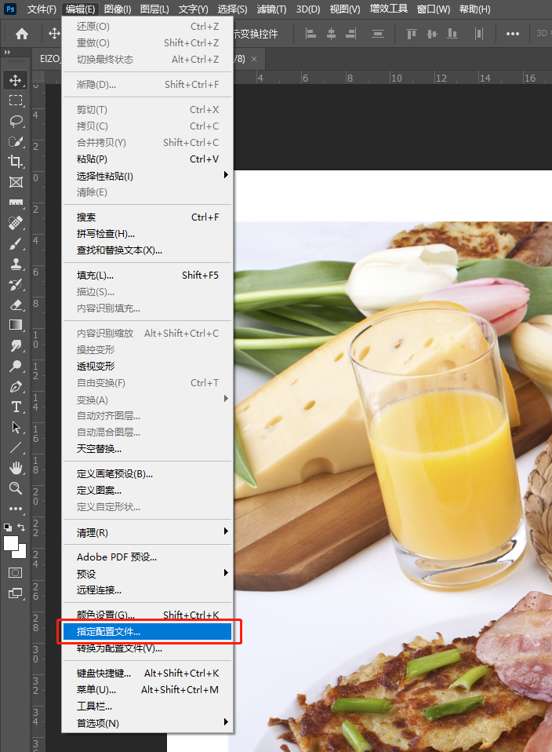The width and height of the screenshot is (552, 752).
Task: Choose 定义画笔预设(B)... menu item
Action: 147,474
